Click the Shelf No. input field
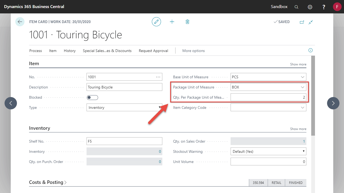The image size is (344, 193). [124, 141]
